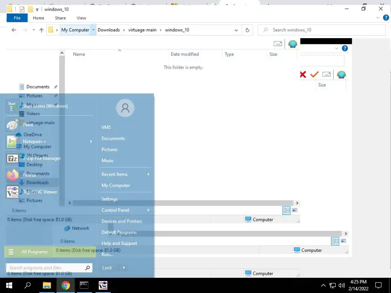Expand Notepad++ submenu arrow in Start menu

(x=91, y=142)
